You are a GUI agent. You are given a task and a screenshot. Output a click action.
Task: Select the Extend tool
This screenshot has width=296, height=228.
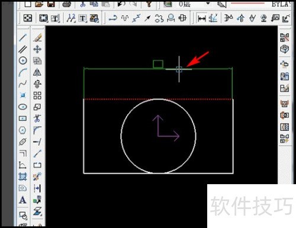click(37, 142)
